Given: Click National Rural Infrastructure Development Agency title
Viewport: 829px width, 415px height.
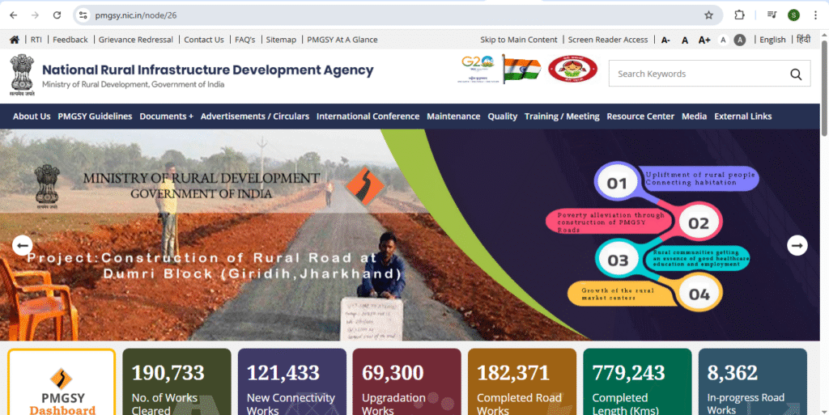Looking at the screenshot, I should [x=208, y=70].
